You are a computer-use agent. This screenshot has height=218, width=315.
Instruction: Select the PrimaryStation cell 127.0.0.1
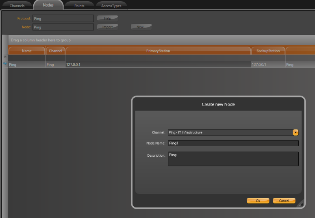coord(158,65)
